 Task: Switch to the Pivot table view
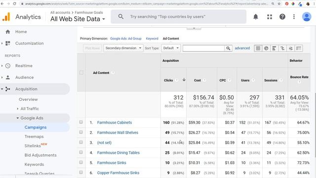click(x=299, y=48)
